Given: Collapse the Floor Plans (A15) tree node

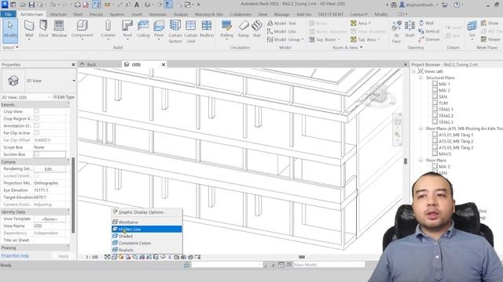Looking at the screenshot, I should click(x=420, y=128).
